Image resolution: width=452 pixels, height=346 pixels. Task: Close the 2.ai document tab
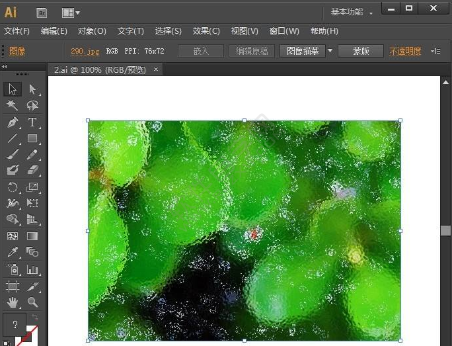pos(156,69)
